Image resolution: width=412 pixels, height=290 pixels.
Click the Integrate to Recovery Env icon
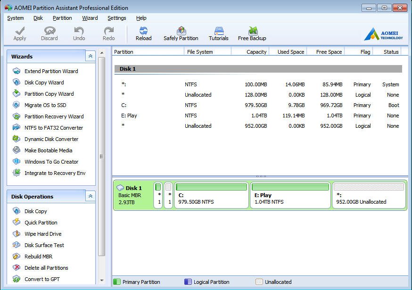(x=16, y=173)
